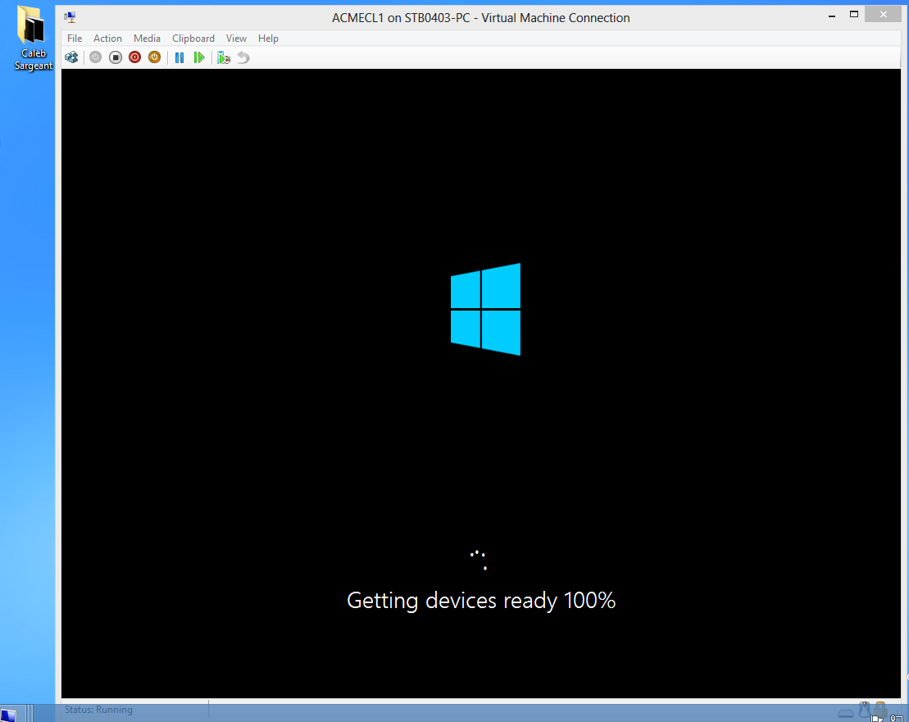Click the taskbar icon at bottom-left
The image size is (909, 722).
(9, 715)
